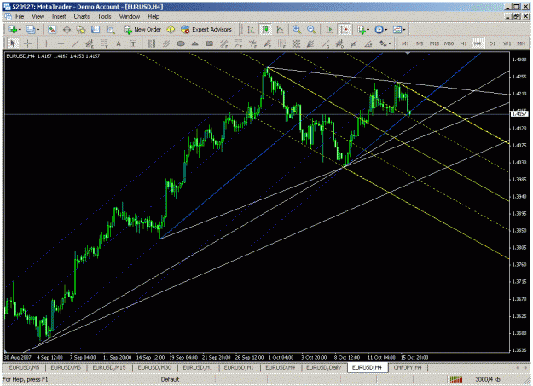Select the arrow cursor tool
This screenshot has width=533, height=386.
click(x=13, y=43)
